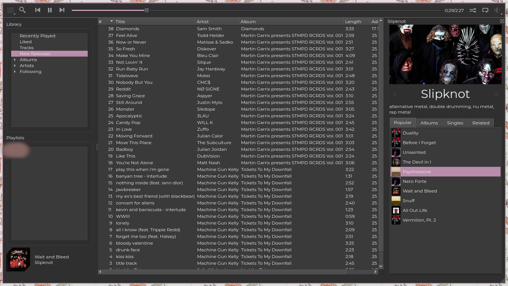Click the now-playing Slipknot album cover
Screen dimensions: 508x286
click(18, 259)
